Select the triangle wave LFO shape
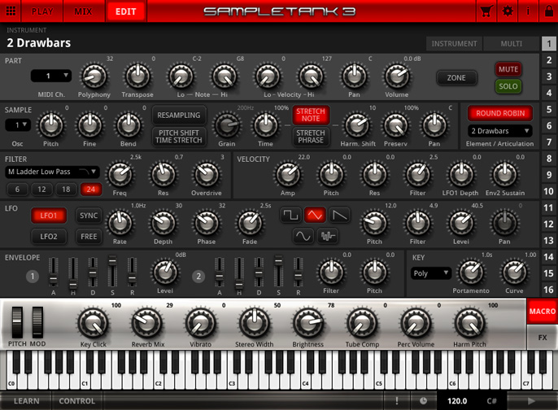Screen dimensions: 558x410 (315, 215)
